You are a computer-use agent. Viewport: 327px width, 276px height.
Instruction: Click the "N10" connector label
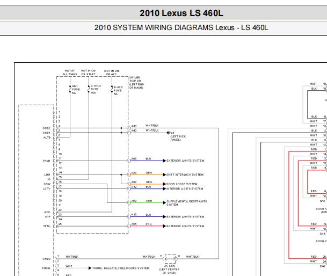[322, 201]
